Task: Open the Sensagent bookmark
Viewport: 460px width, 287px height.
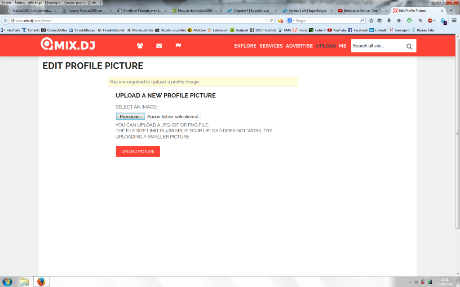Action: pyautogui.click(x=399, y=30)
